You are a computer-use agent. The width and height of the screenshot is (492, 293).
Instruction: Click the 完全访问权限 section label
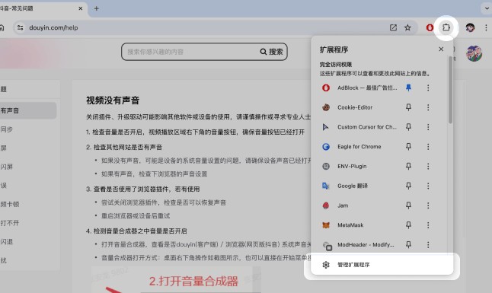pyautogui.click(x=336, y=65)
